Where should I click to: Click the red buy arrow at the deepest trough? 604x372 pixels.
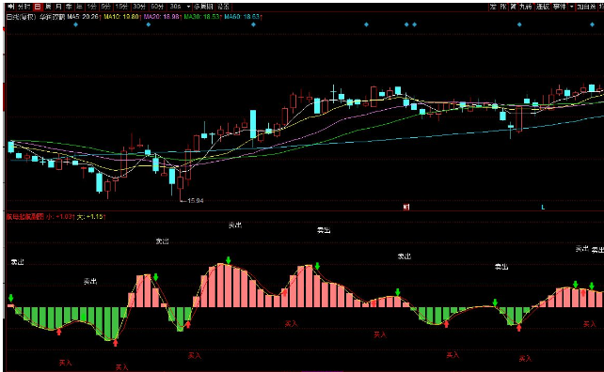[x=115, y=342]
